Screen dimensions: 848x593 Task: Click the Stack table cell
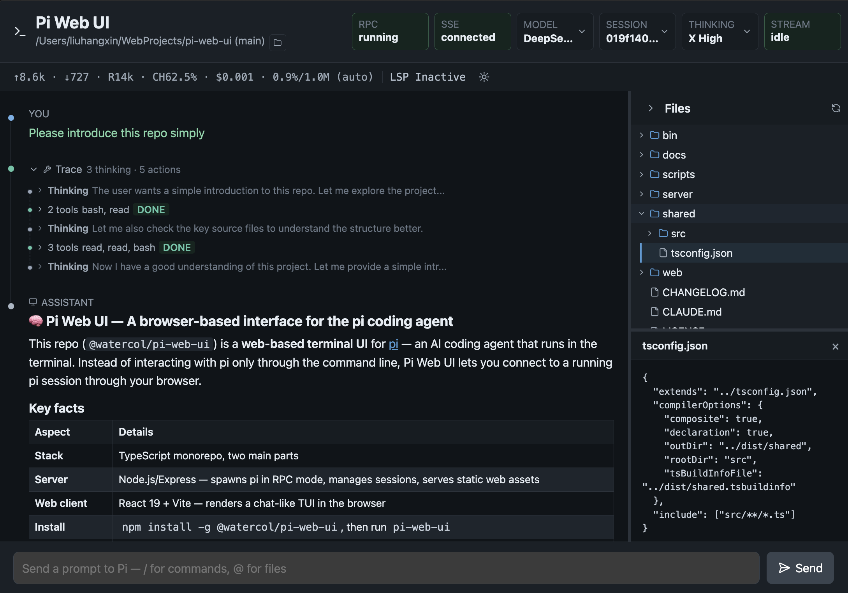(71, 456)
